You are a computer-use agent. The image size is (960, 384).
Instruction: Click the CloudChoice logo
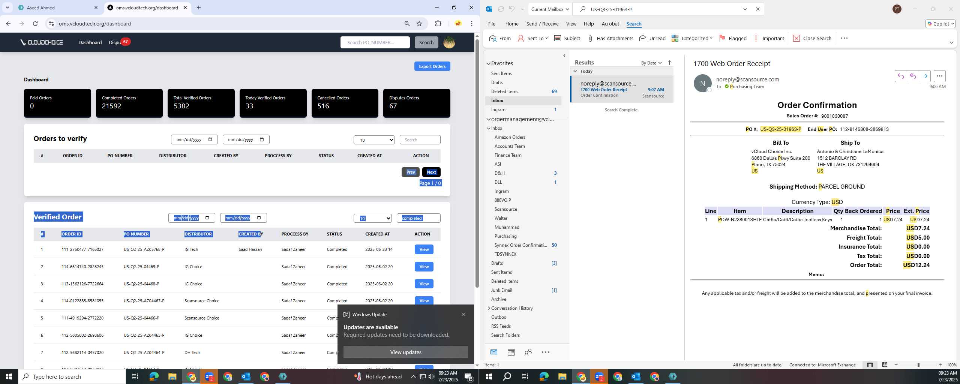tap(42, 42)
